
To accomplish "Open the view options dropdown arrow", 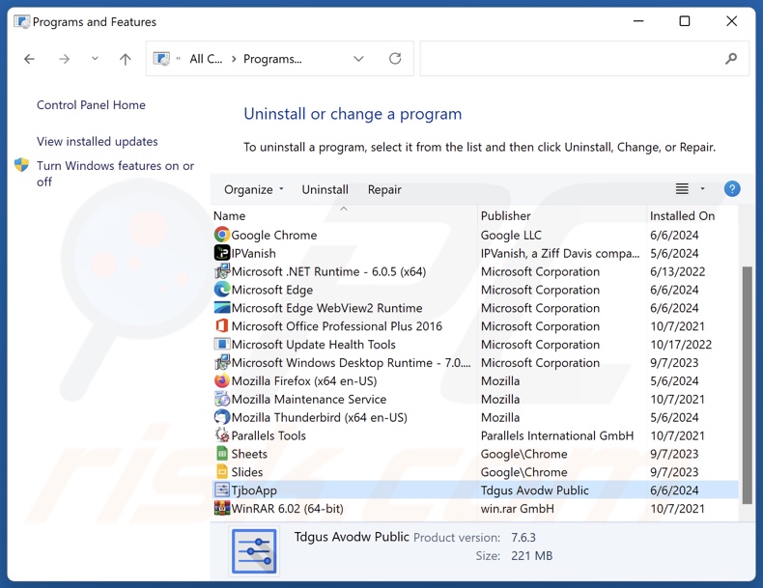I will [702, 189].
